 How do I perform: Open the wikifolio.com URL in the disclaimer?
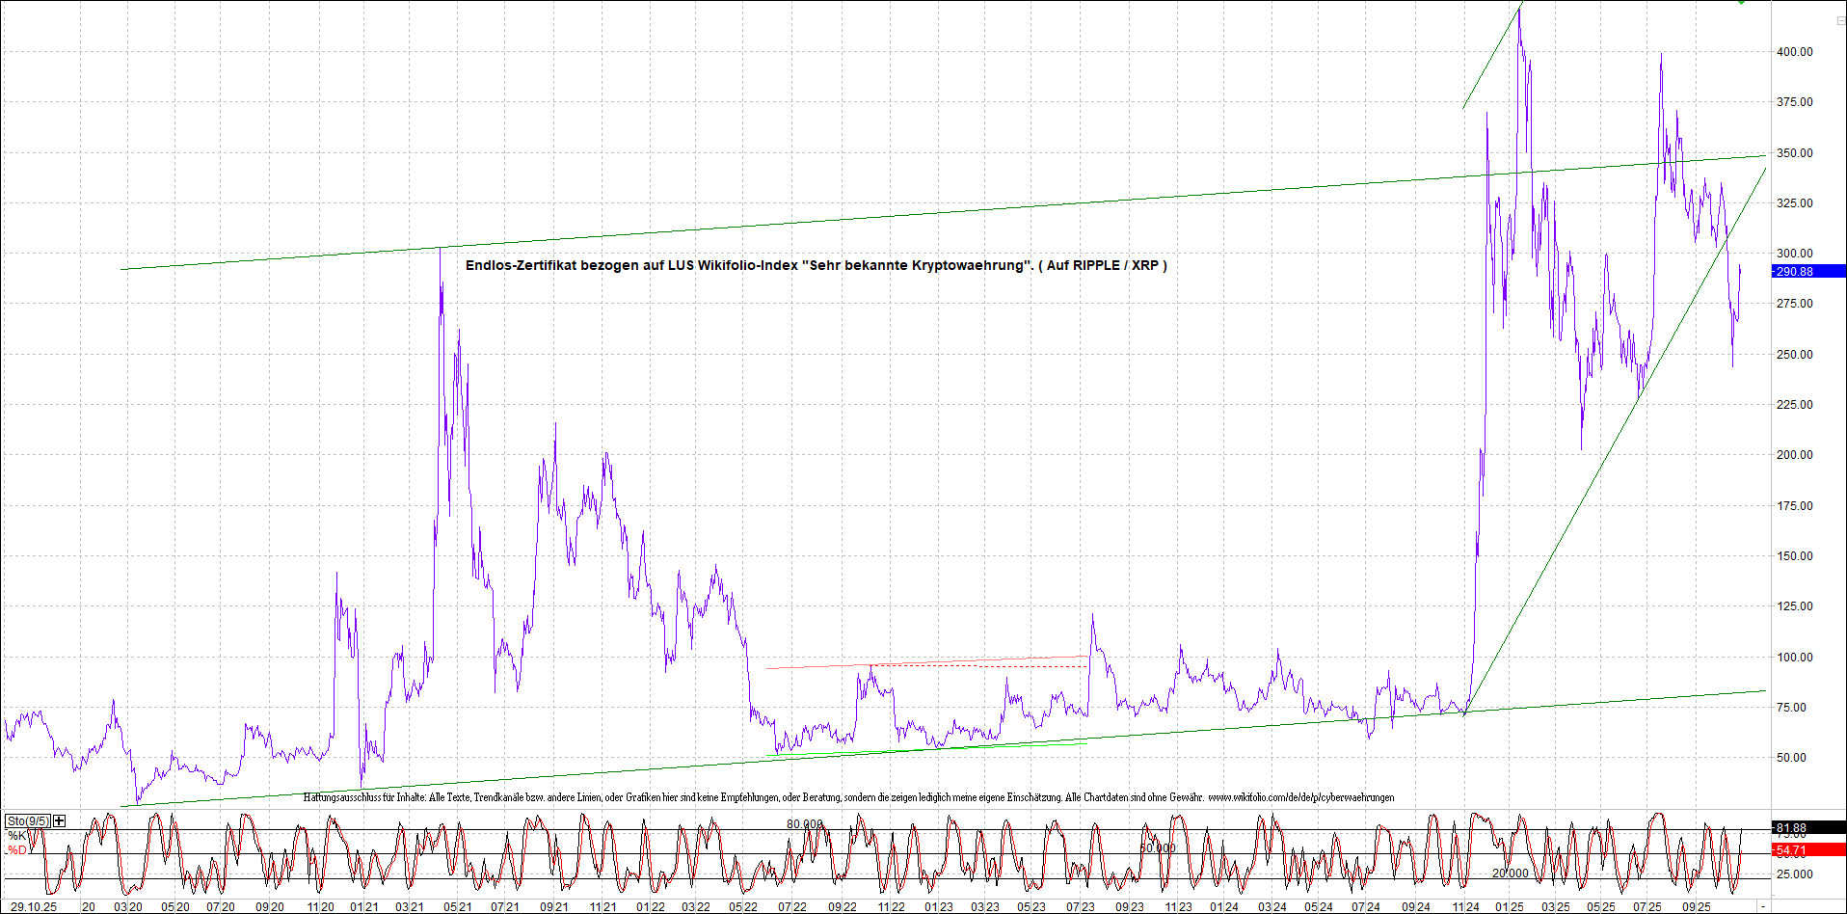tap(1300, 797)
